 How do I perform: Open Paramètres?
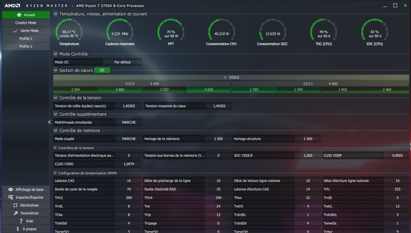pyautogui.click(x=26, y=213)
